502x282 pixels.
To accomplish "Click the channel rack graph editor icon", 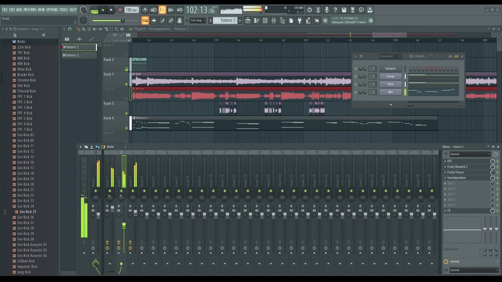I will [x=450, y=56].
